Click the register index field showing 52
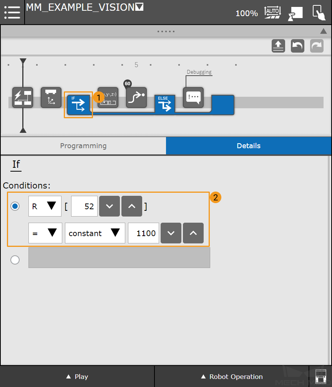This screenshot has width=332, height=387. (x=84, y=206)
